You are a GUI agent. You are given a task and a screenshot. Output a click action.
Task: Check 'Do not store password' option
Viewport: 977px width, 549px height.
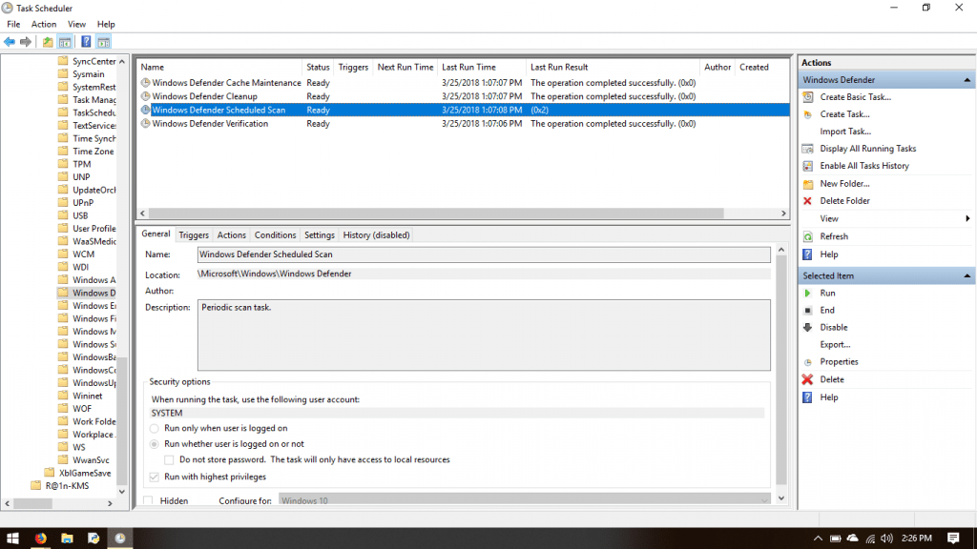tap(170, 459)
